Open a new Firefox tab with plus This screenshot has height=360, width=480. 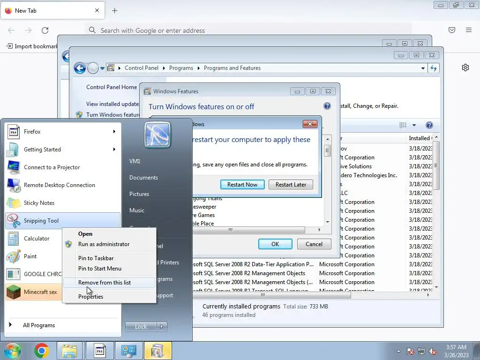click(x=114, y=11)
